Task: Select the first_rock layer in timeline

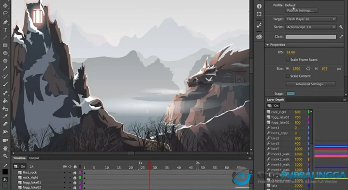Action: tap(30, 172)
